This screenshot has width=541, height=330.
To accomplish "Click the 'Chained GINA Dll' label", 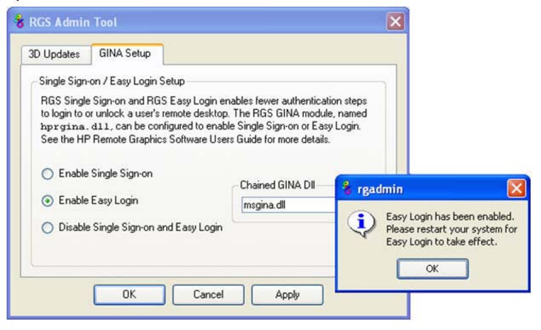I will tap(277, 185).
